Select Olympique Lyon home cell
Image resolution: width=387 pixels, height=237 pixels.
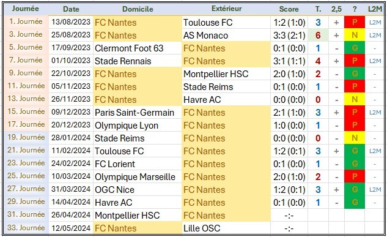[138, 126]
